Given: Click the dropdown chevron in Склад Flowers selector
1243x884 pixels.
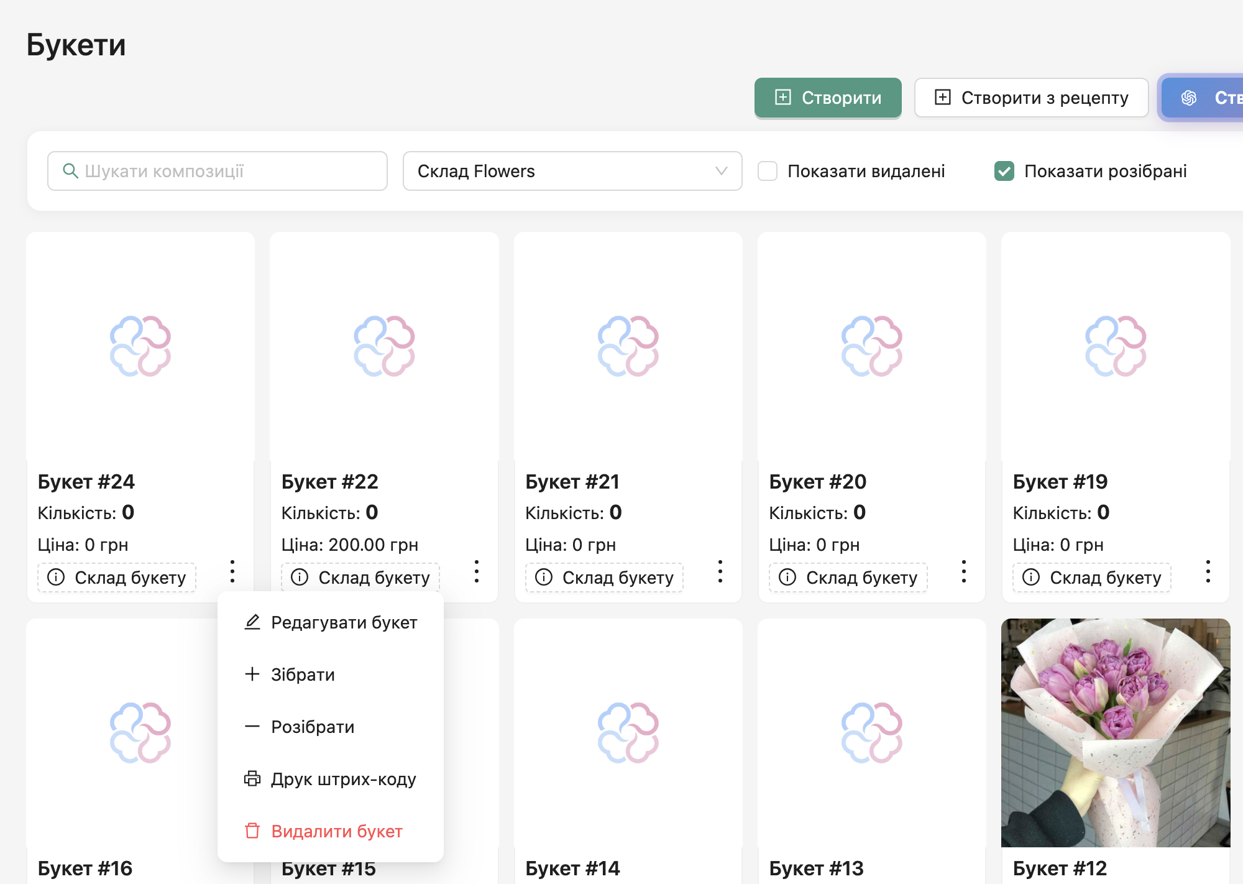Looking at the screenshot, I should [721, 171].
